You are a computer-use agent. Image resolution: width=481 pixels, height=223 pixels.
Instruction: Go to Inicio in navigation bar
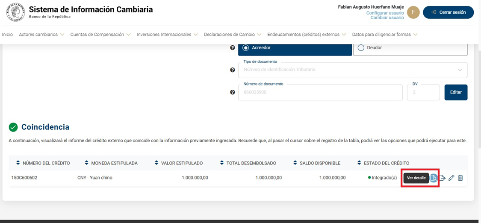pos(7,35)
